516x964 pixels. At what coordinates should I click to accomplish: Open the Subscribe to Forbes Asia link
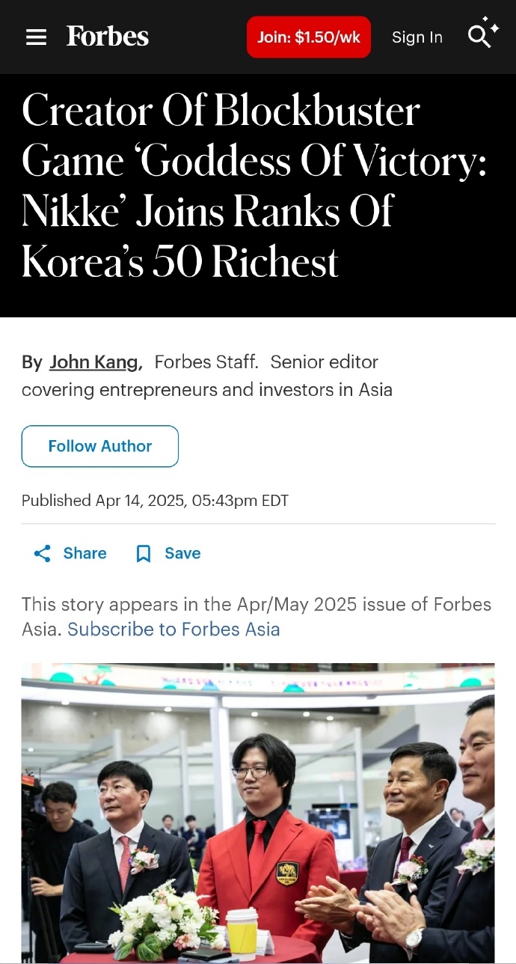point(173,629)
